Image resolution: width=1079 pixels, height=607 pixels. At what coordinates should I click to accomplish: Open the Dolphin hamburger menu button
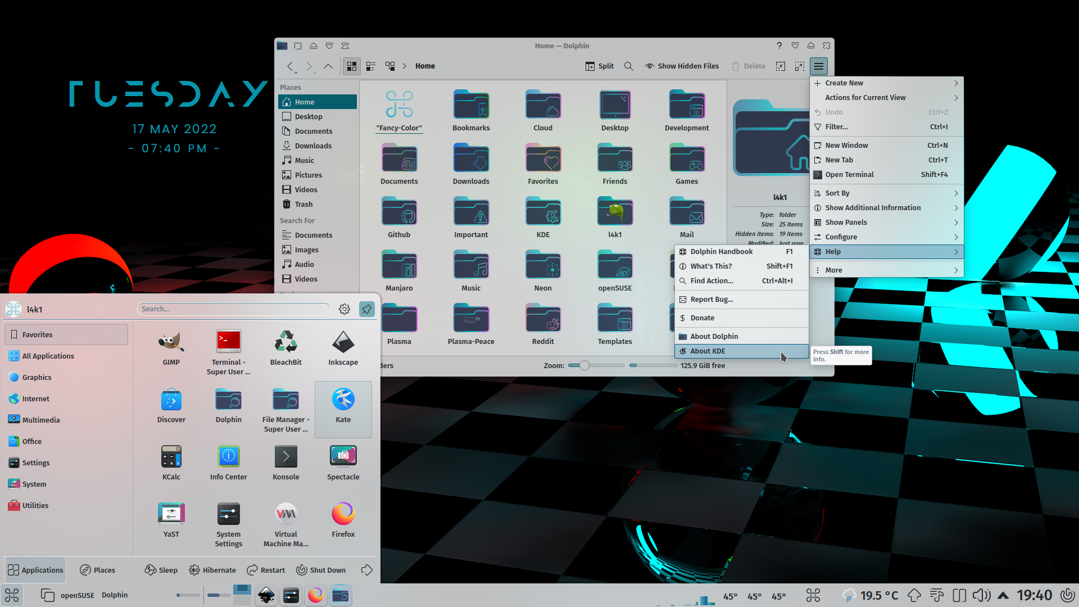(819, 66)
